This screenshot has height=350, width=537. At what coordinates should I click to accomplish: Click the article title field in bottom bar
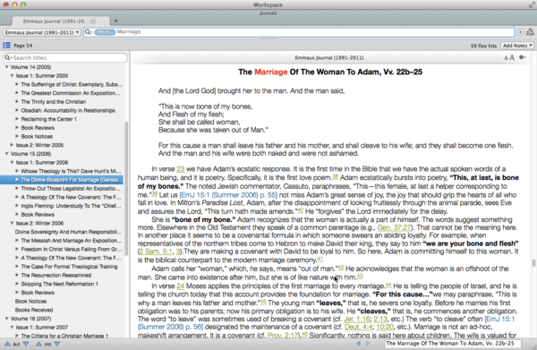[x=453, y=344]
